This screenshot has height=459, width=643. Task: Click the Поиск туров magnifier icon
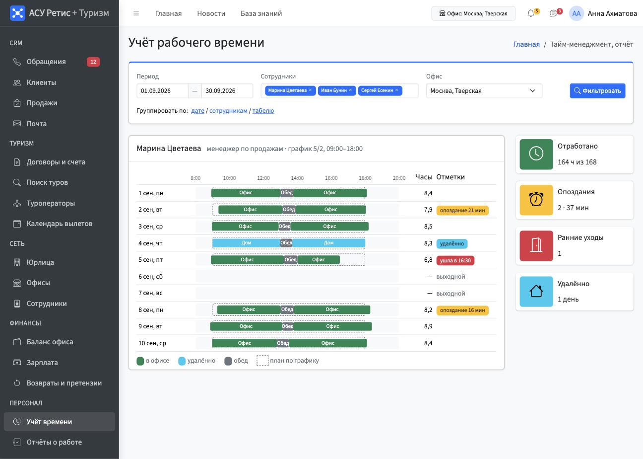(17, 182)
